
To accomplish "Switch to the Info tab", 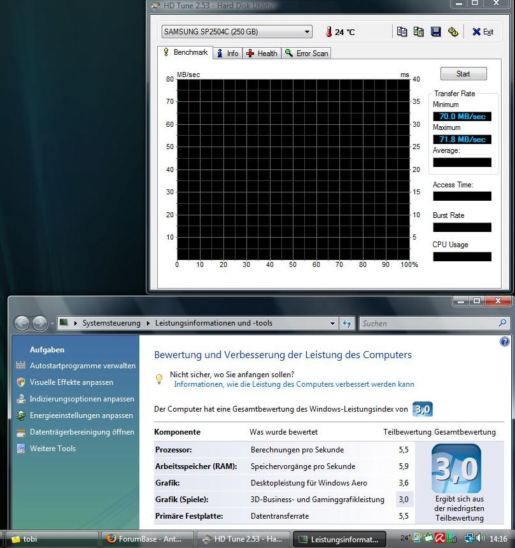I will click(x=228, y=54).
